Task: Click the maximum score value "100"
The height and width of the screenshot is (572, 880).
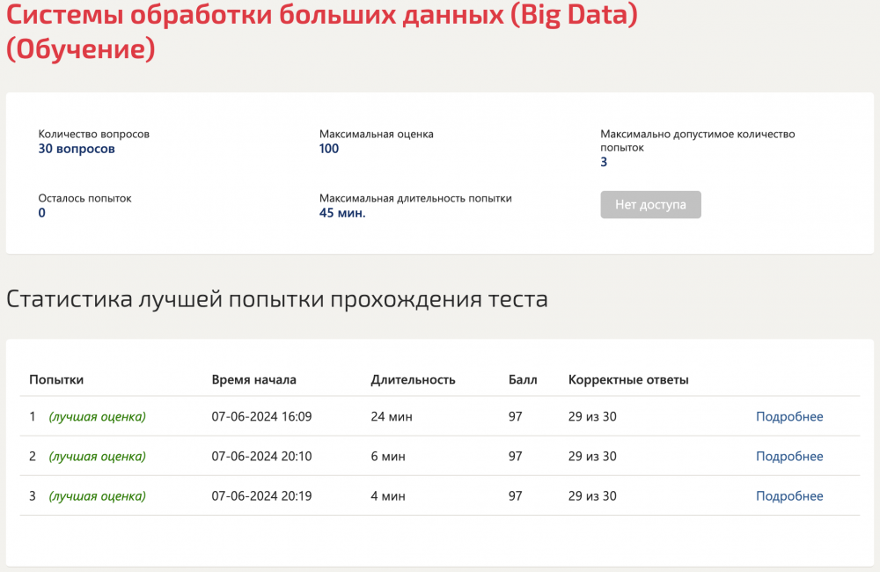Action: click(x=329, y=149)
